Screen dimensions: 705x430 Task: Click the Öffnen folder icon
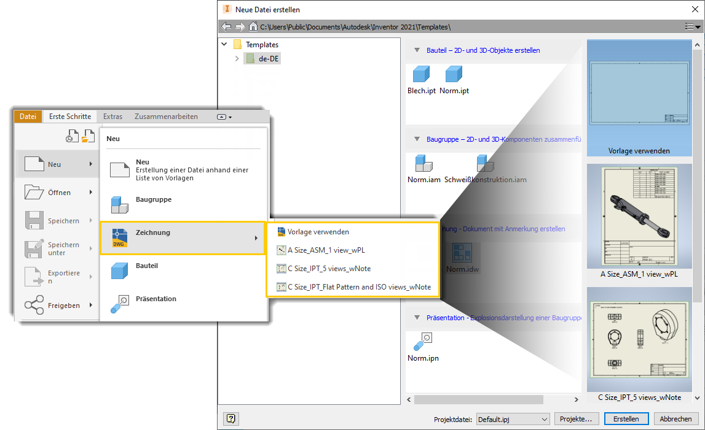point(34,192)
